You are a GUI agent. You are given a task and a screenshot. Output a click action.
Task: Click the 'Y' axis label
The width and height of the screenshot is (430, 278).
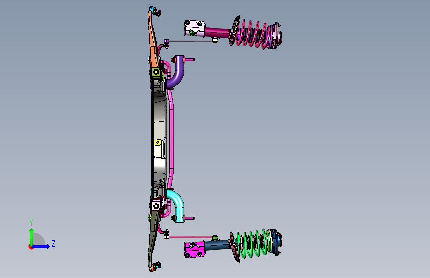click(x=31, y=223)
